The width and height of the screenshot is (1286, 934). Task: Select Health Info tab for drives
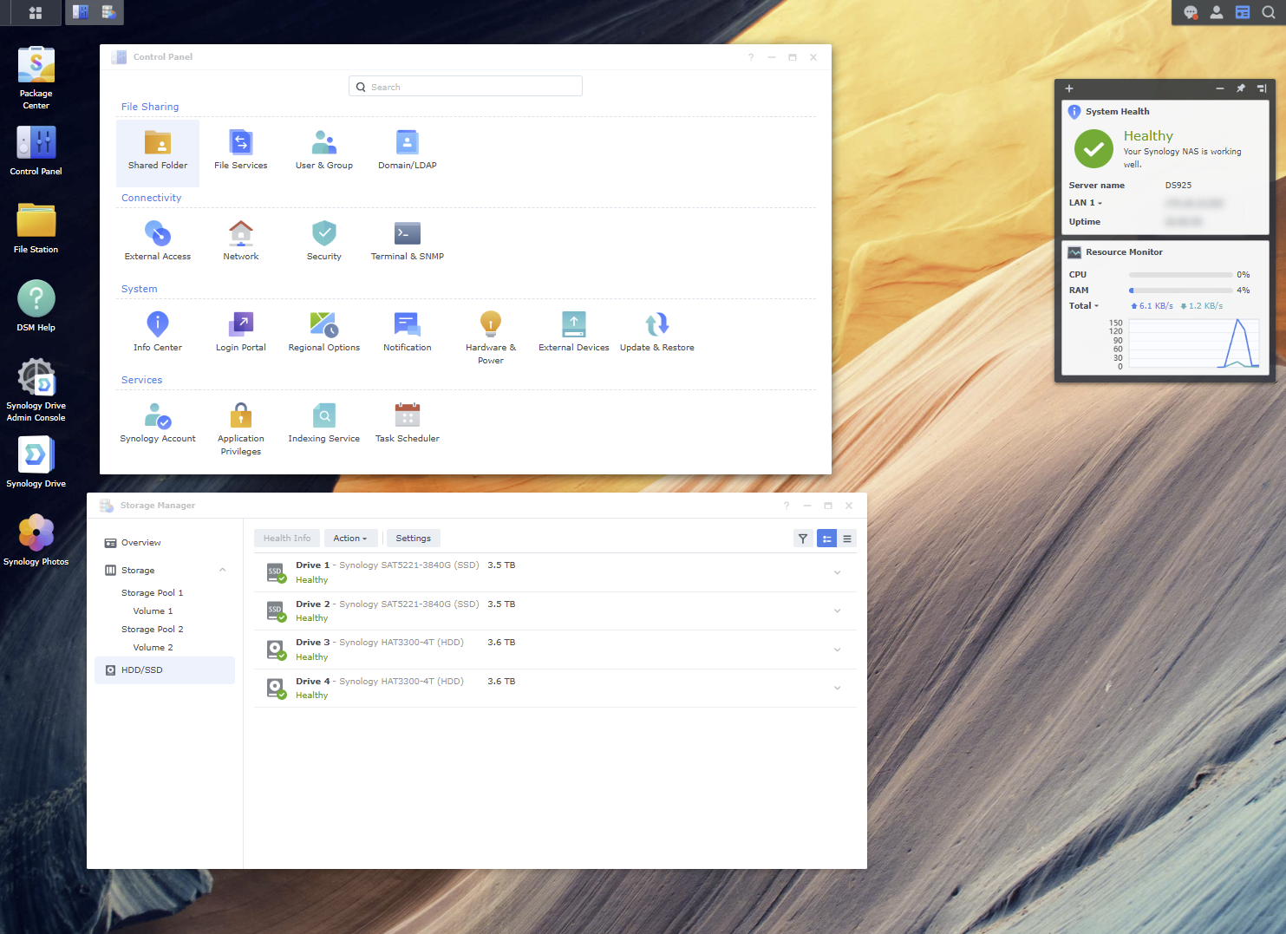point(286,538)
